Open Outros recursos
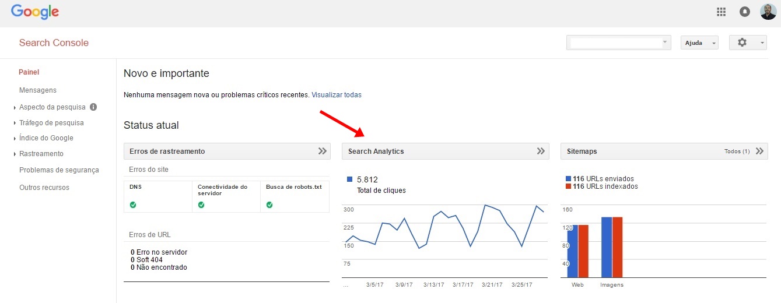Viewport: 781px width, 303px height. click(x=44, y=188)
